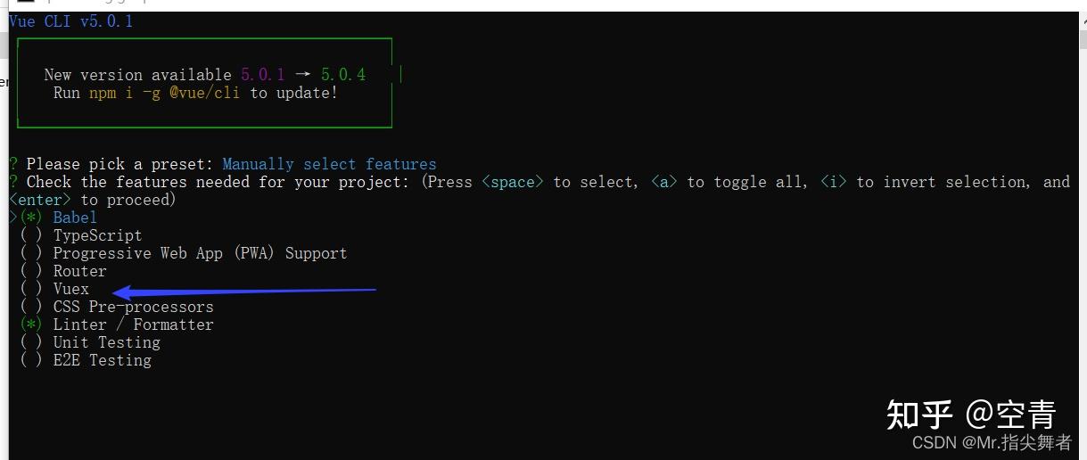This screenshot has height=460, width=1087.
Task: Check the Router feature checkbox
Action: coord(31,271)
